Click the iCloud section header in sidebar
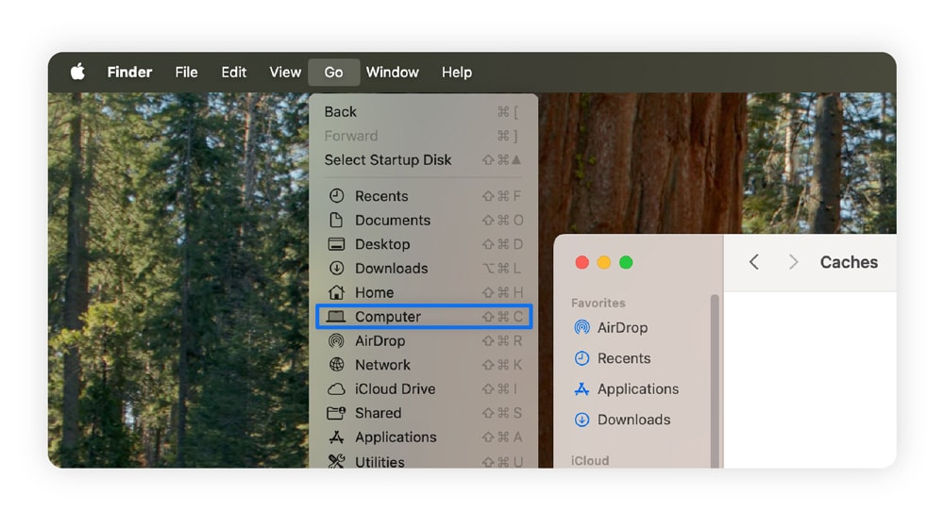This screenshot has width=944, height=511. (x=589, y=460)
